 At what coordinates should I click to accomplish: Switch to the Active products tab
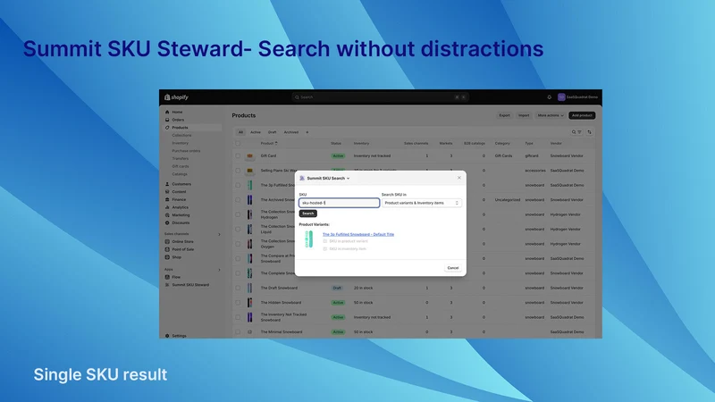[x=256, y=132]
